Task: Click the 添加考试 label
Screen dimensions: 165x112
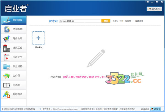Action: (x=39, y=48)
